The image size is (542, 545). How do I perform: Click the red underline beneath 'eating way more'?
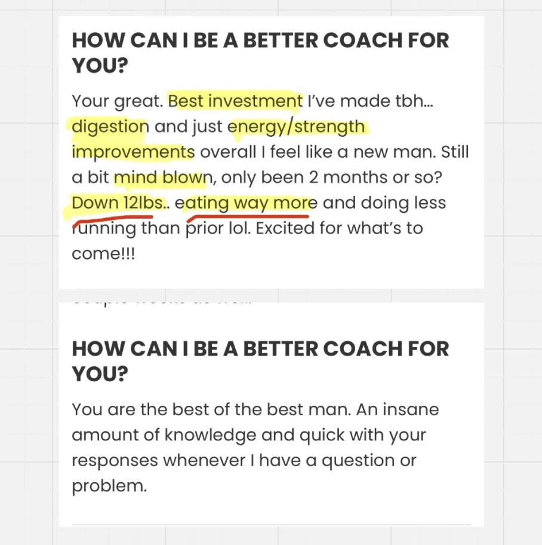click(x=248, y=218)
